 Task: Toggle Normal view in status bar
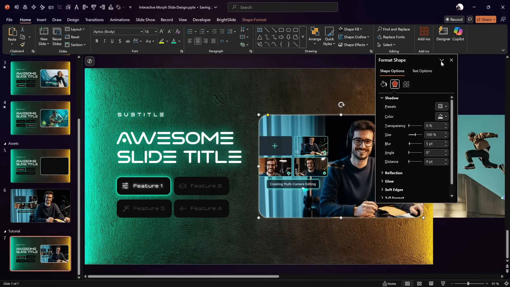click(x=407, y=284)
